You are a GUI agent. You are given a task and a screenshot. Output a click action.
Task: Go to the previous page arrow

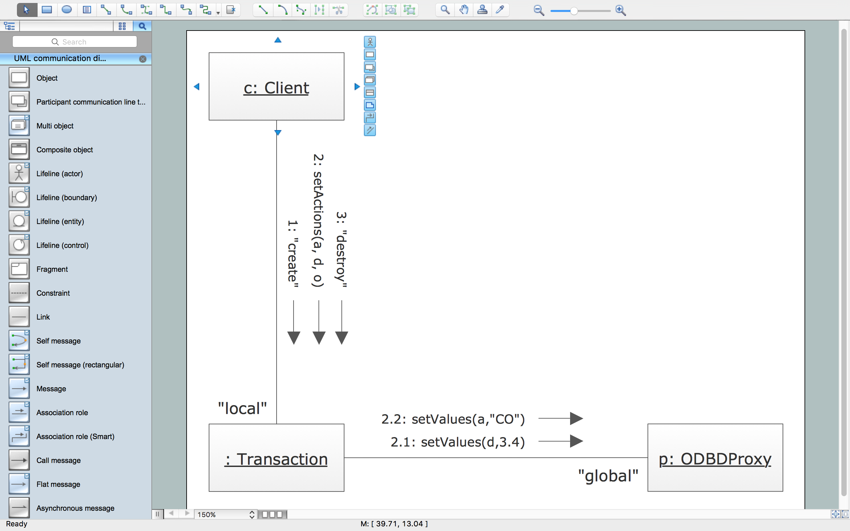click(171, 514)
